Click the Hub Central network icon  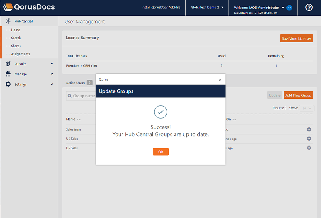[8, 21]
